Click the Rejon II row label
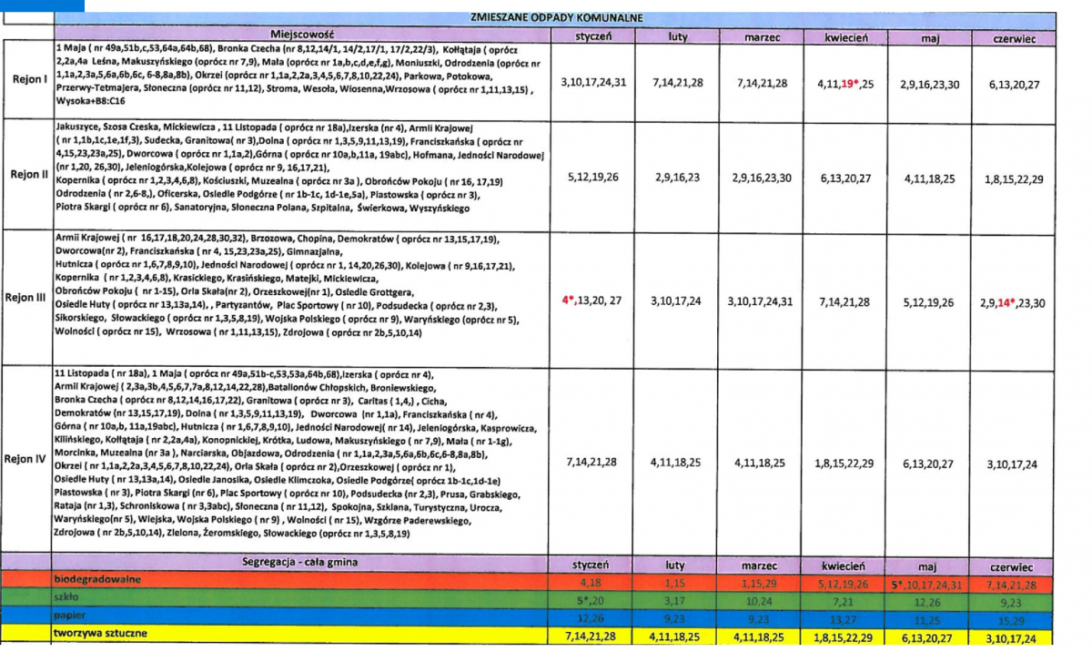The height and width of the screenshot is (652, 1092). [x=27, y=174]
